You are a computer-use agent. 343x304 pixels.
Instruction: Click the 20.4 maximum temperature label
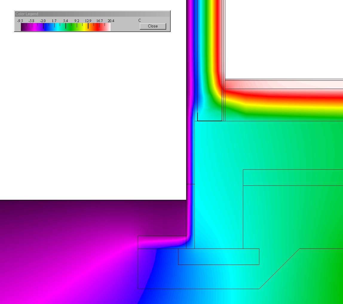pyautogui.click(x=111, y=21)
